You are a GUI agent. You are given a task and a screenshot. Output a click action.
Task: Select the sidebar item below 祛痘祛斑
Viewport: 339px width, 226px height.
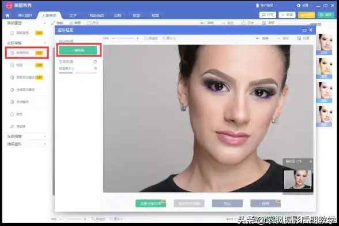(x=27, y=65)
